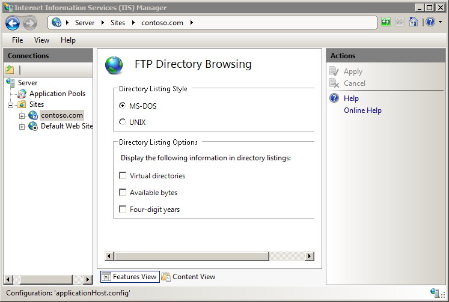
Task: Click the IIS Manager title bar icon
Action: click(x=8, y=7)
